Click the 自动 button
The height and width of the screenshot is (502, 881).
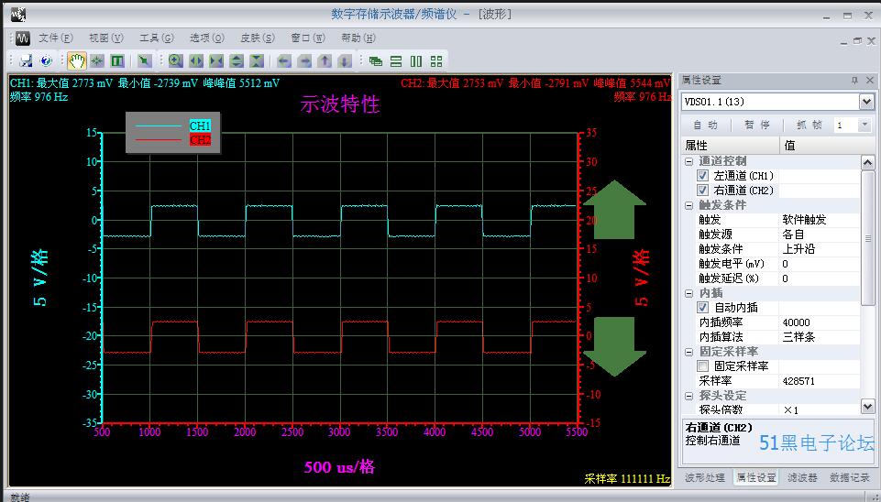(x=706, y=125)
